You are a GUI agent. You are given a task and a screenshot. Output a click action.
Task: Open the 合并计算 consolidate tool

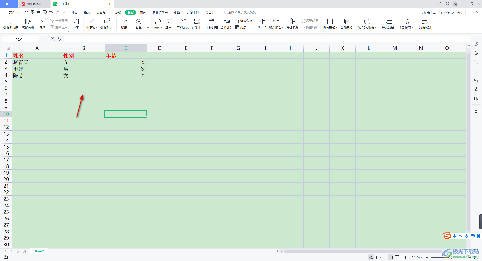point(227,24)
